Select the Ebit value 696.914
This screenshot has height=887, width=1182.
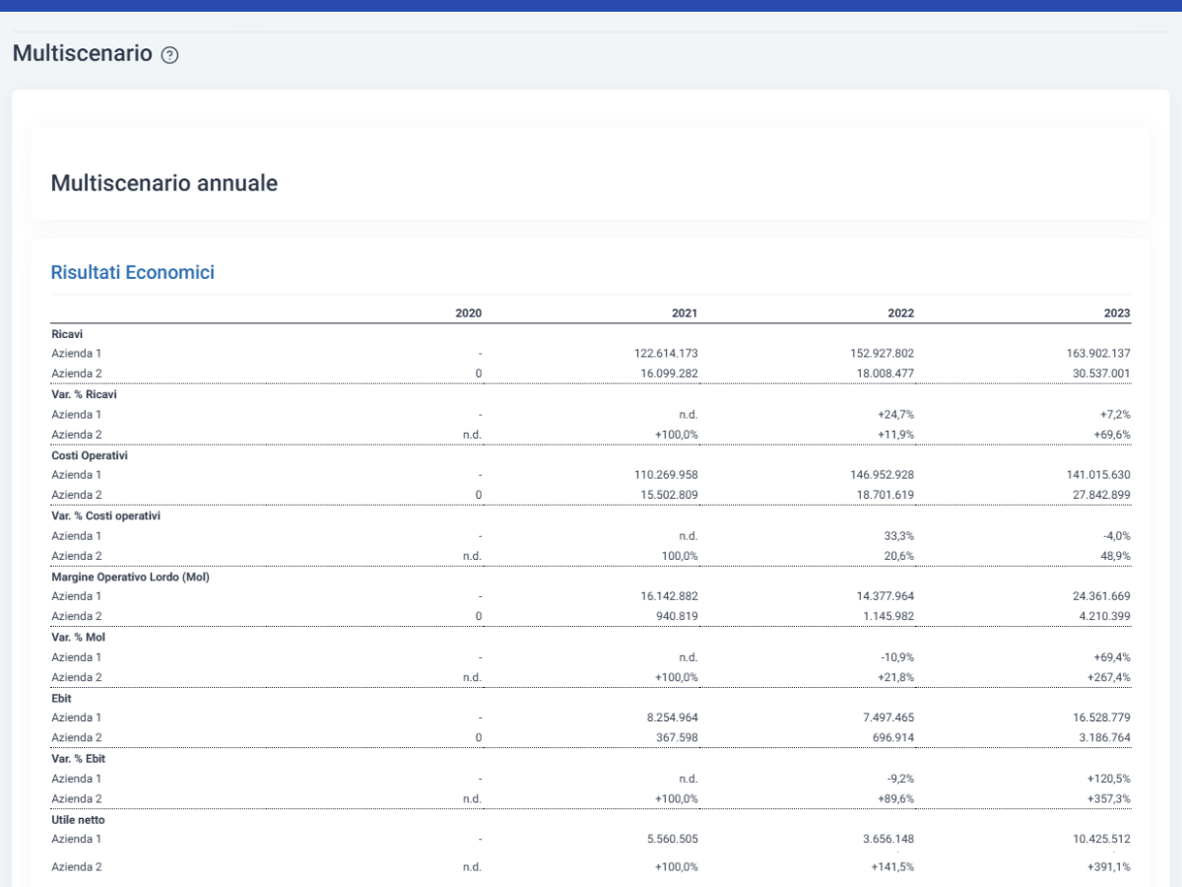point(892,737)
